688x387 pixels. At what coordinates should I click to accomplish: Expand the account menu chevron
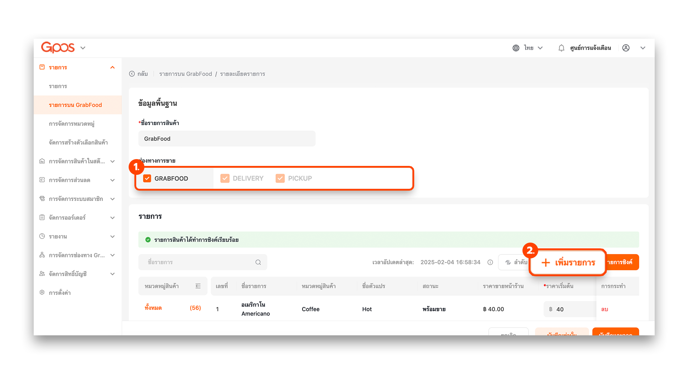[x=643, y=48]
